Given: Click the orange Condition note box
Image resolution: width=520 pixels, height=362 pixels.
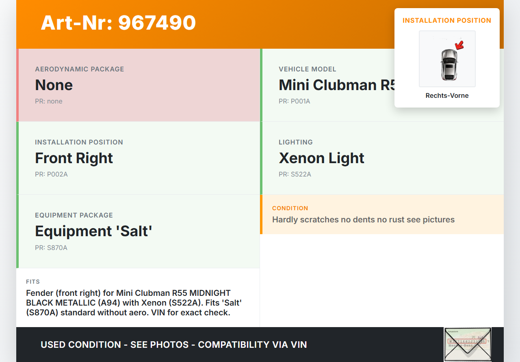Looking at the screenshot, I should 382,214.
